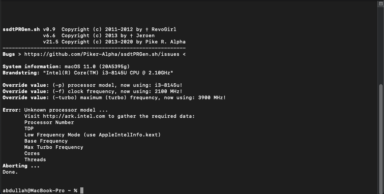Click the "Error:" label

click(x=12, y=110)
